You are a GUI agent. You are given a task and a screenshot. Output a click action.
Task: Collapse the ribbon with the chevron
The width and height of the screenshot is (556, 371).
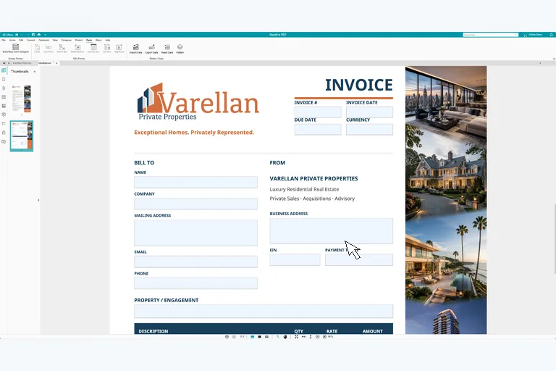[x=554, y=59]
